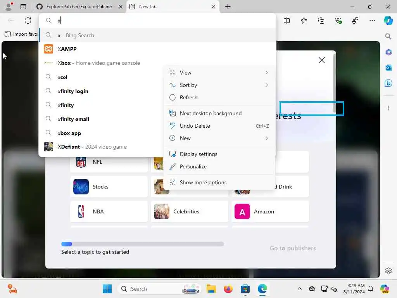Open the taskbar clock 4:29 AM
This screenshot has width=397, height=298.
point(354,289)
